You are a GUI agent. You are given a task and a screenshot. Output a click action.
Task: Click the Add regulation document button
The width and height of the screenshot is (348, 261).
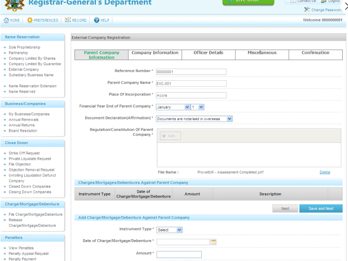click(x=171, y=136)
